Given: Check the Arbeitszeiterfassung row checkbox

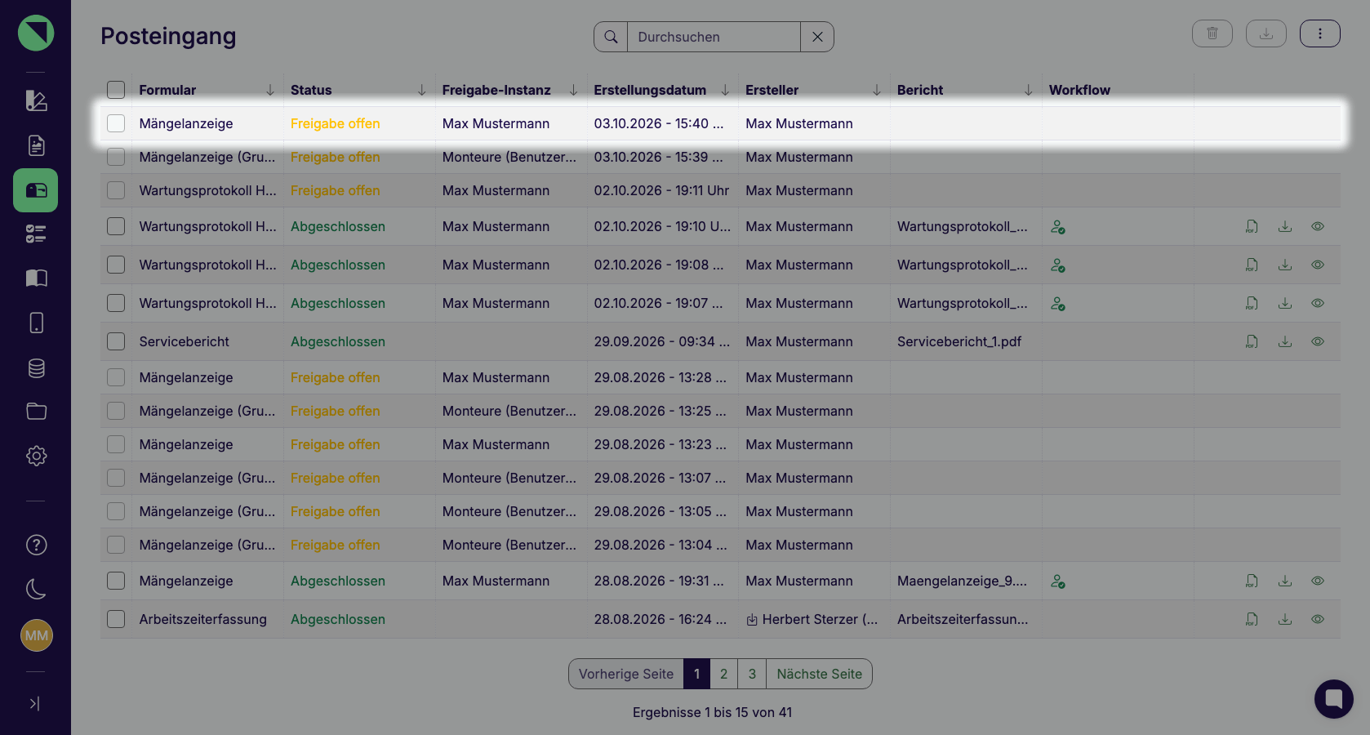Looking at the screenshot, I should 116,619.
